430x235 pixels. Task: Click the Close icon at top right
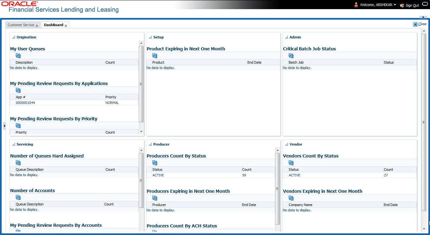(415, 24)
